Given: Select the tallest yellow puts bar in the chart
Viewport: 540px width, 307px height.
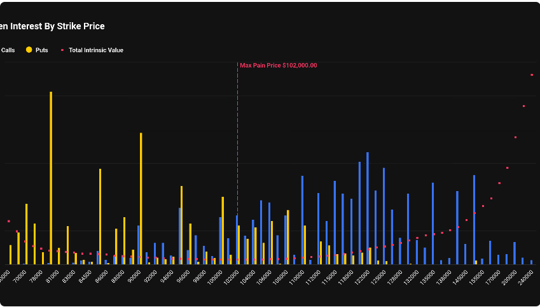Looking at the screenshot, I should pos(51,178).
